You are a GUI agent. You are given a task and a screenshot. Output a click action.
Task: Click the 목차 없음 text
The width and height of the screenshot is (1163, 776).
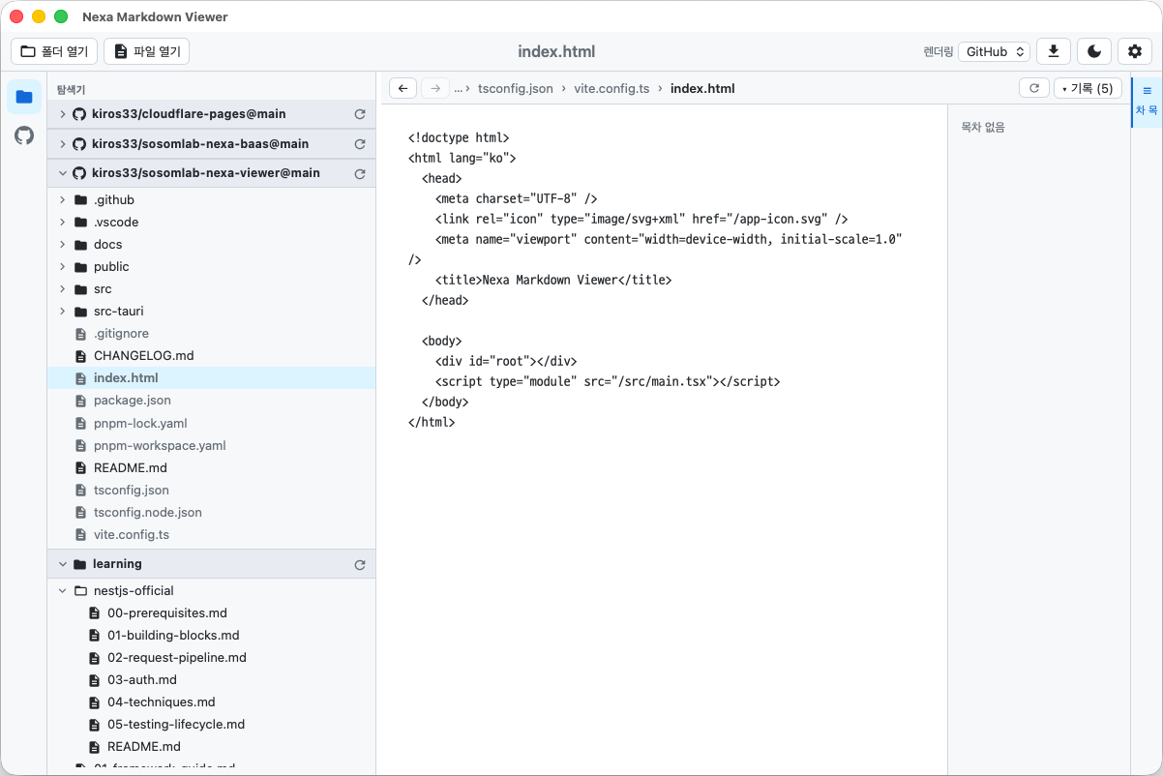[x=983, y=127]
